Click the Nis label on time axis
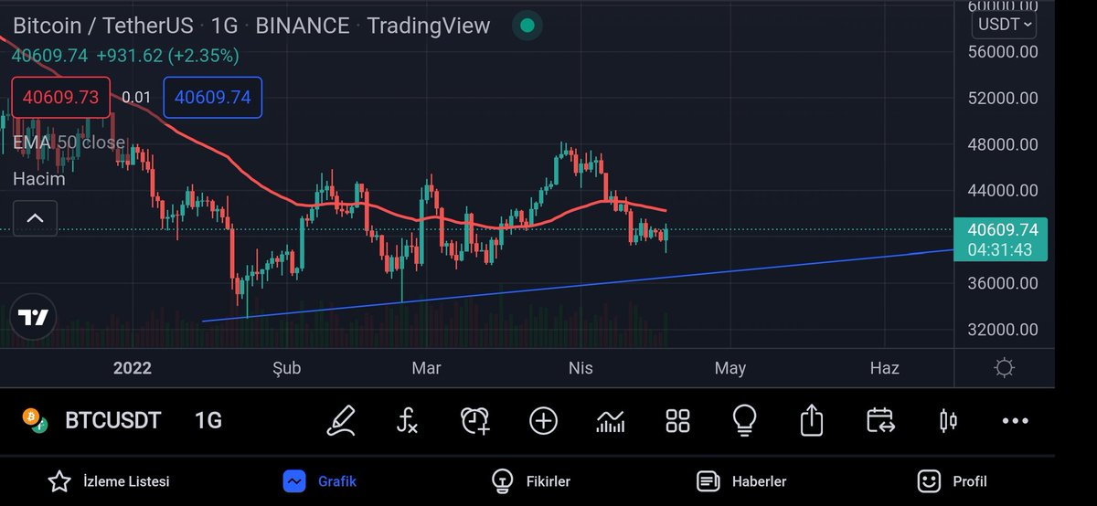 (x=580, y=368)
